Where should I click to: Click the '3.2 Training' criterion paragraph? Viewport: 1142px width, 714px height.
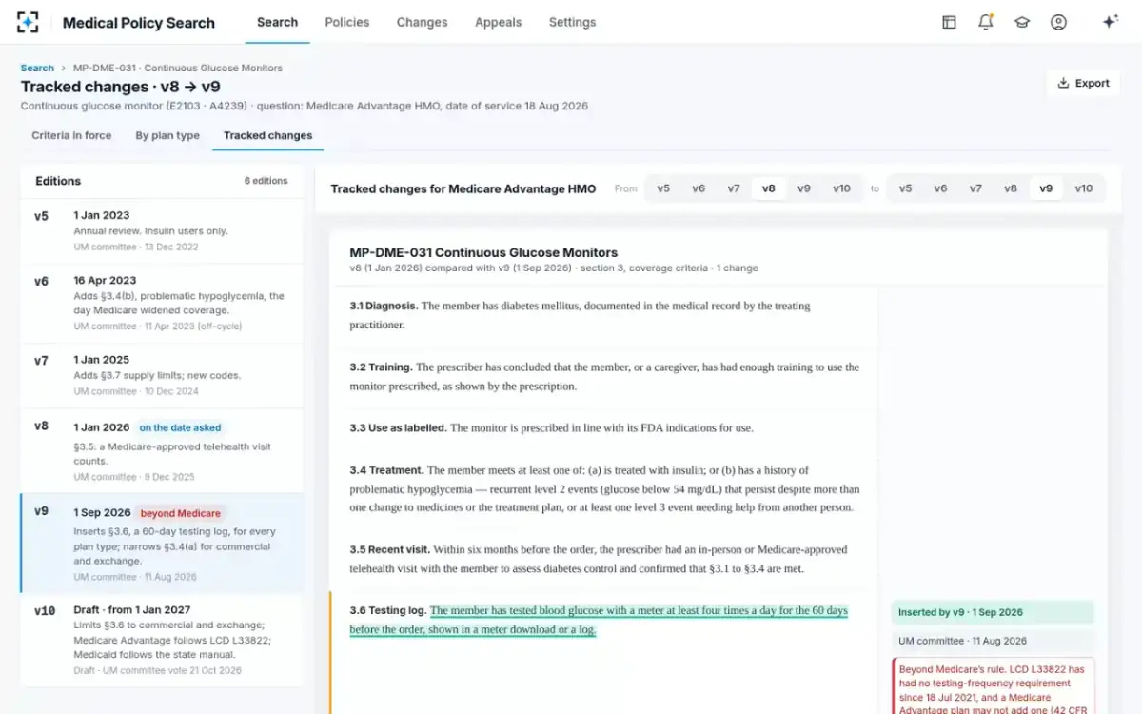click(604, 376)
